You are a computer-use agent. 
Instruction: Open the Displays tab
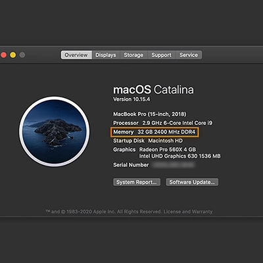106,55
